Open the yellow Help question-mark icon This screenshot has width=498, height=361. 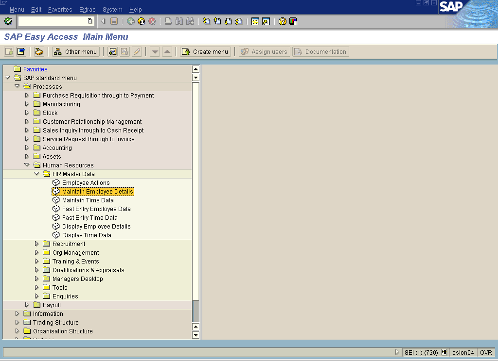(x=283, y=21)
